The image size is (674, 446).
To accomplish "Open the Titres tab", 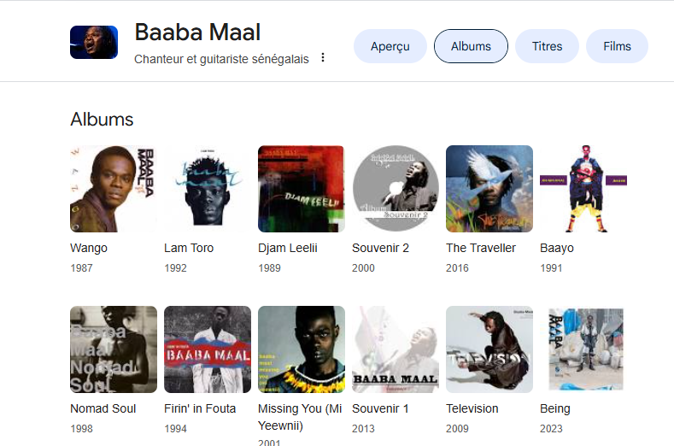I will pos(547,46).
